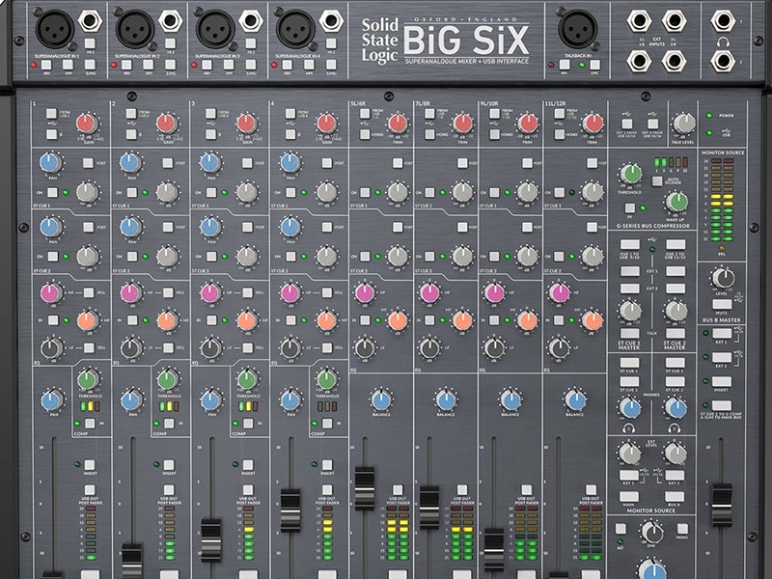The width and height of the screenshot is (772, 579).
Task: Engage the compressor IN button on channel 1
Action: pos(90,424)
